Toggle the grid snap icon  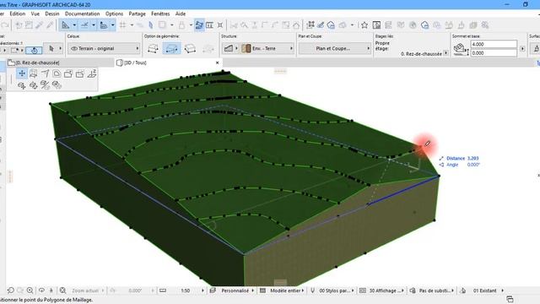pos(123,25)
